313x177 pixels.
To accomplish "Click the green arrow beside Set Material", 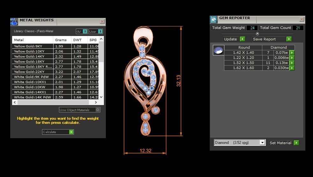I will [x=296, y=143].
